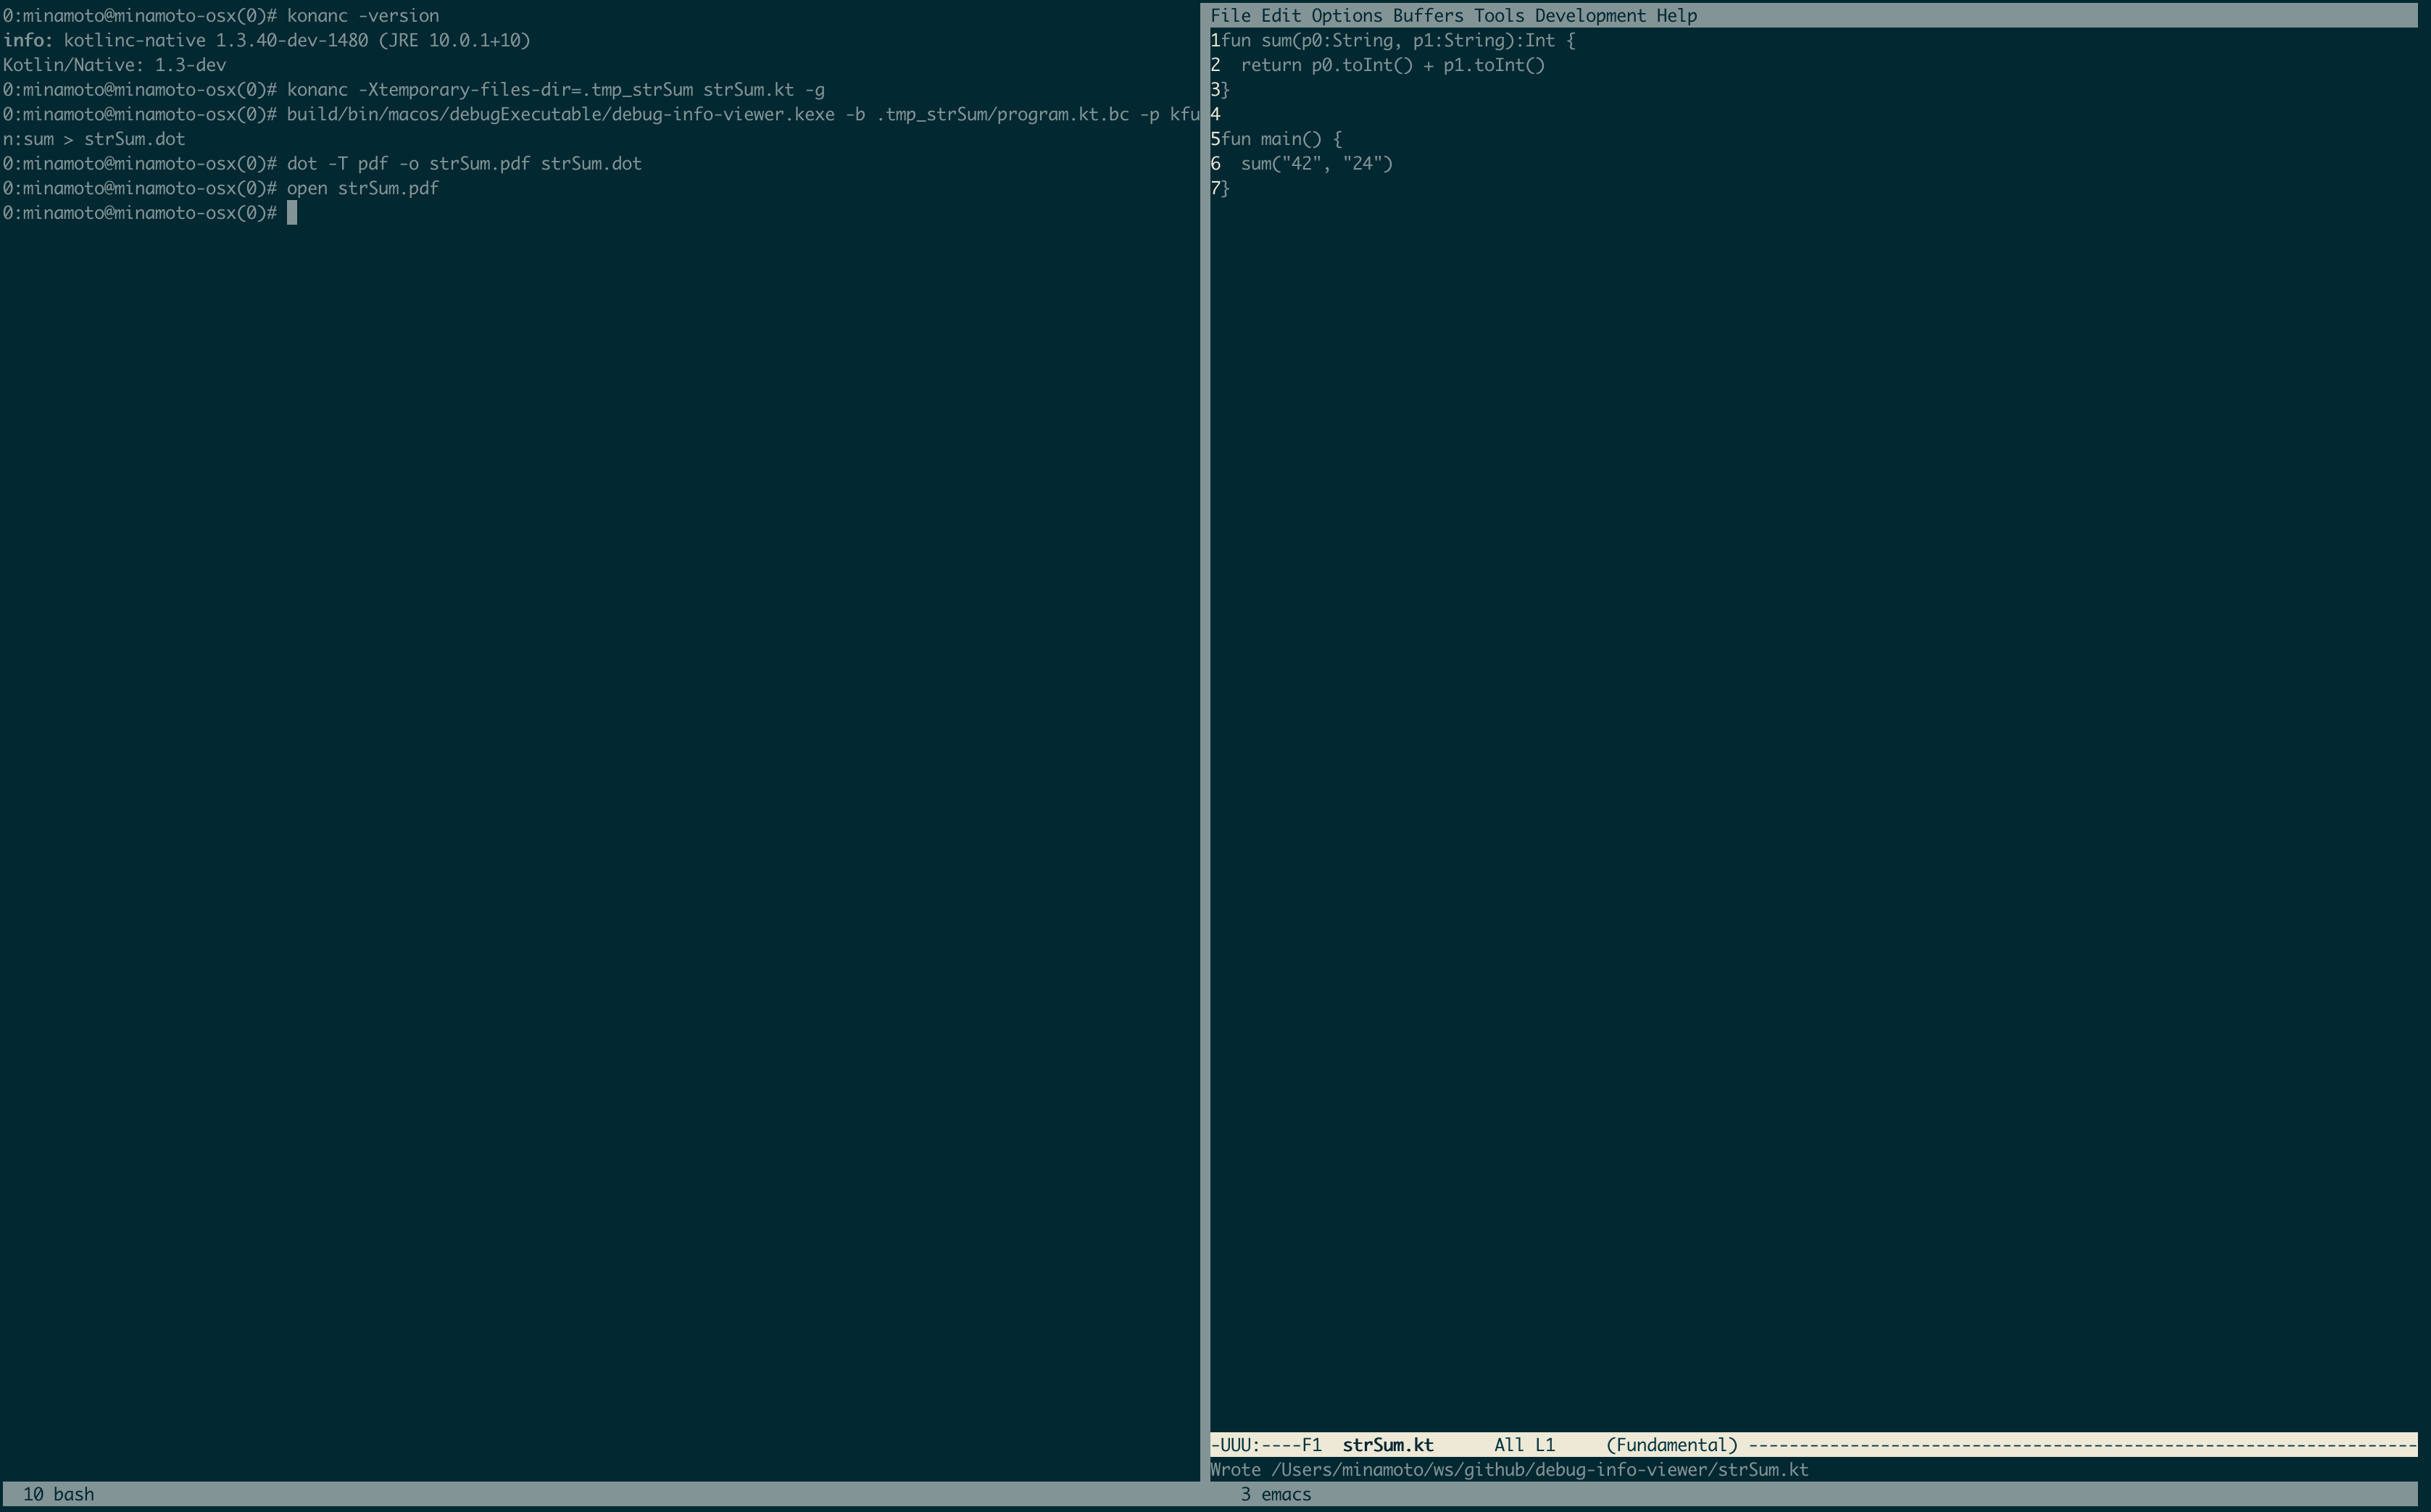Click the 'Wrote ...strSum.kt' minibuffer message
Viewport: 2431px width, 1512px height.
point(1508,1469)
